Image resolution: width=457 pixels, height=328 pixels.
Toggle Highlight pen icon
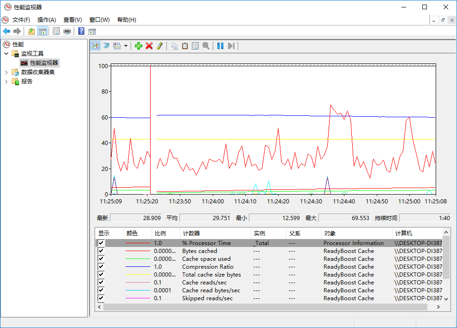[x=160, y=46]
